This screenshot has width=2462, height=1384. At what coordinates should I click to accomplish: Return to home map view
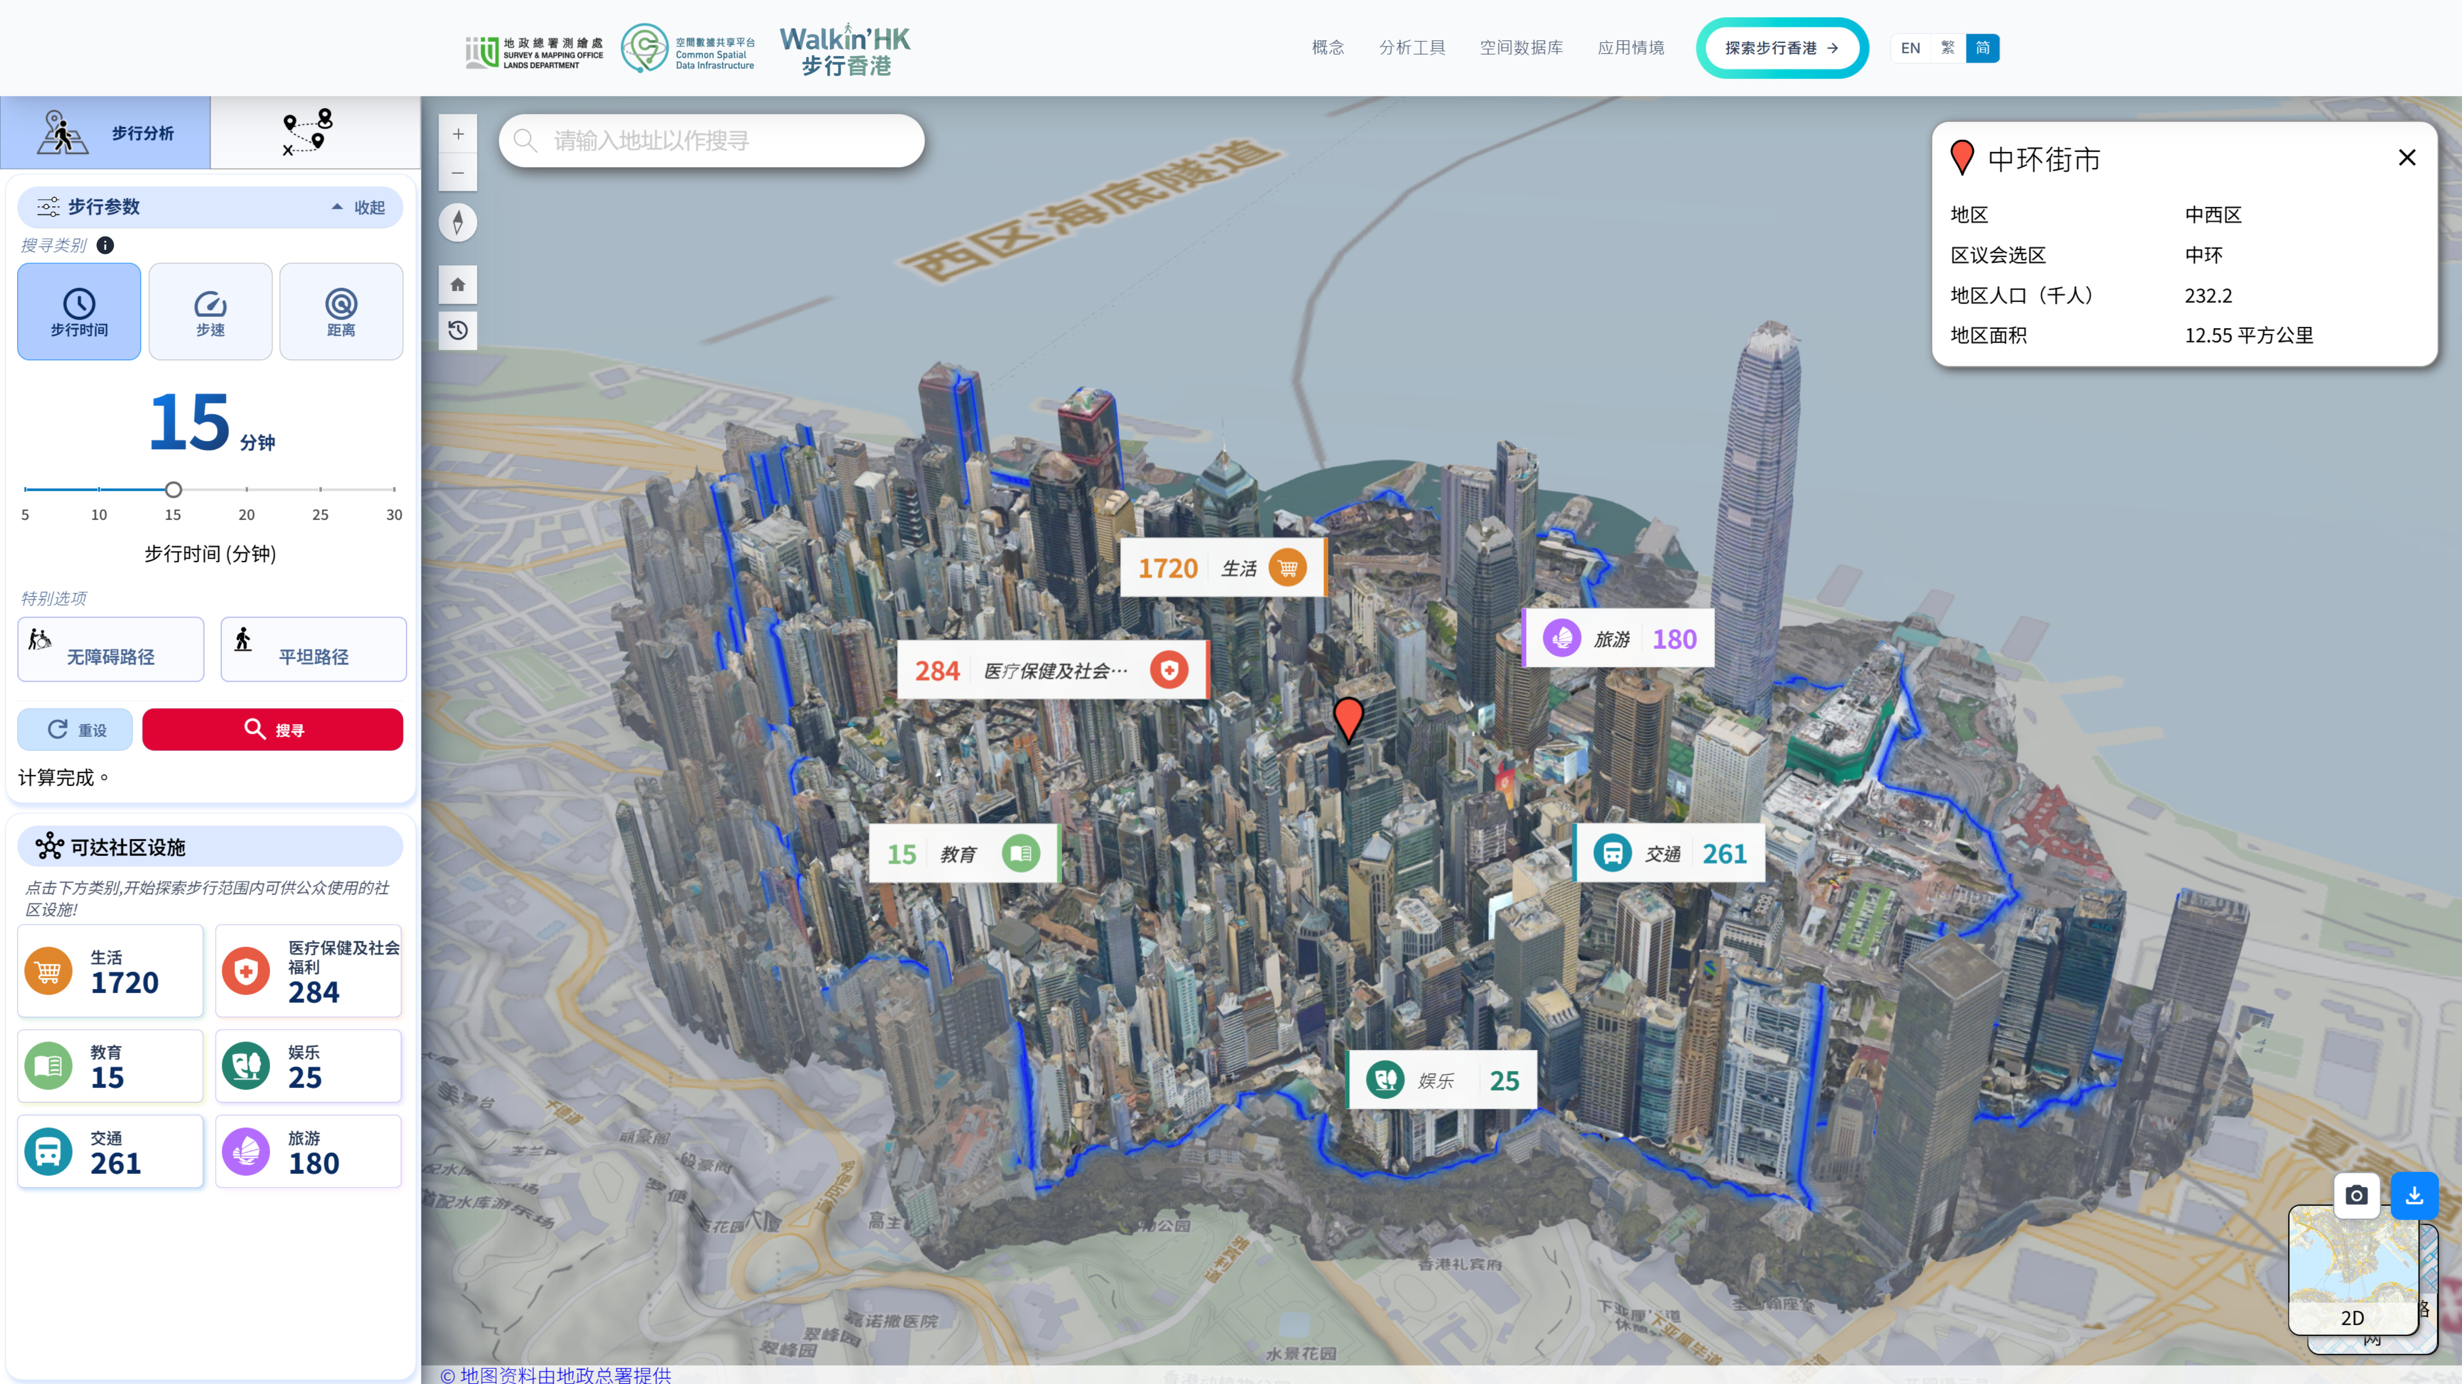[x=458, y=284]
